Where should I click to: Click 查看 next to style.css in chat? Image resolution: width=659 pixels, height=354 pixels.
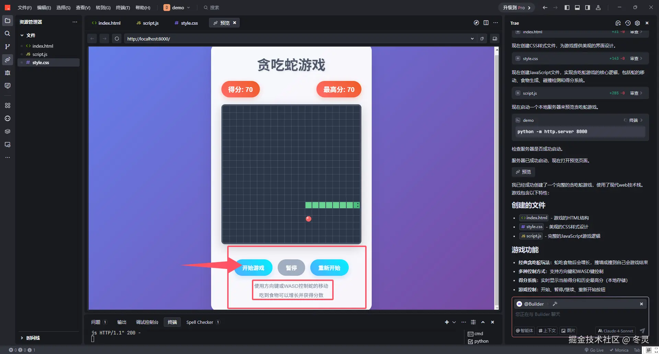coord(634,58)
